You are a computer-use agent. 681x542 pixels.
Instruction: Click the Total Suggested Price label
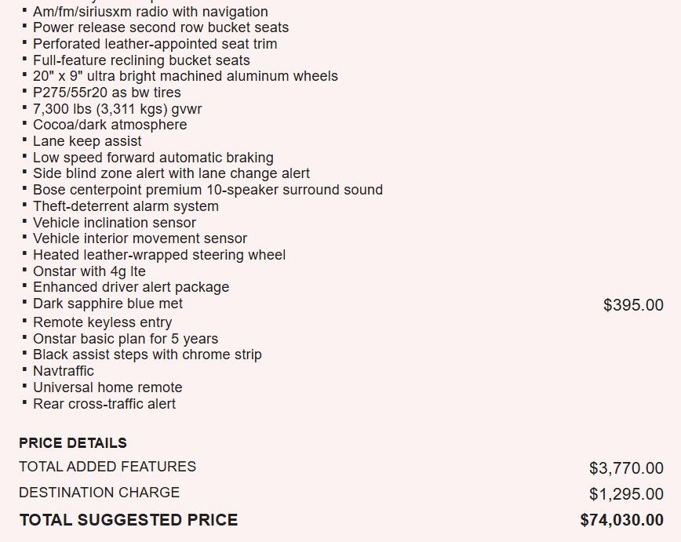[128, 520]
